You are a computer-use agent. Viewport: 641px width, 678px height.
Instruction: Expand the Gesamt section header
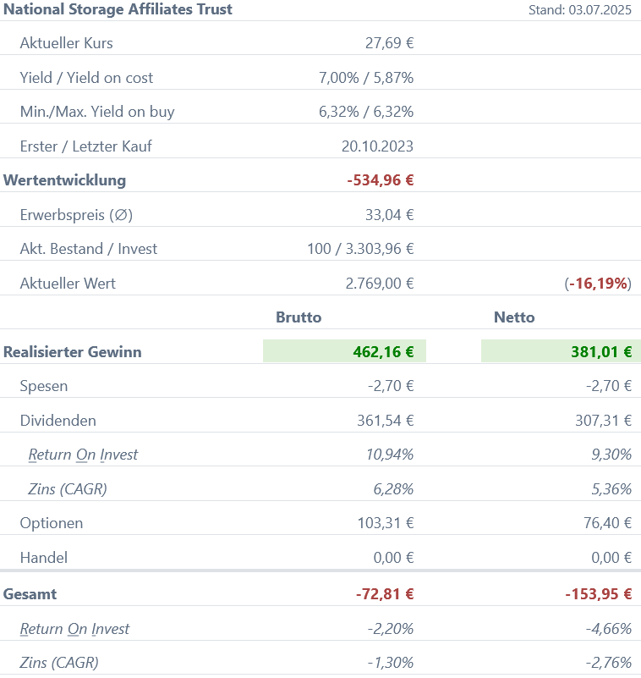(x=30, y=594)
